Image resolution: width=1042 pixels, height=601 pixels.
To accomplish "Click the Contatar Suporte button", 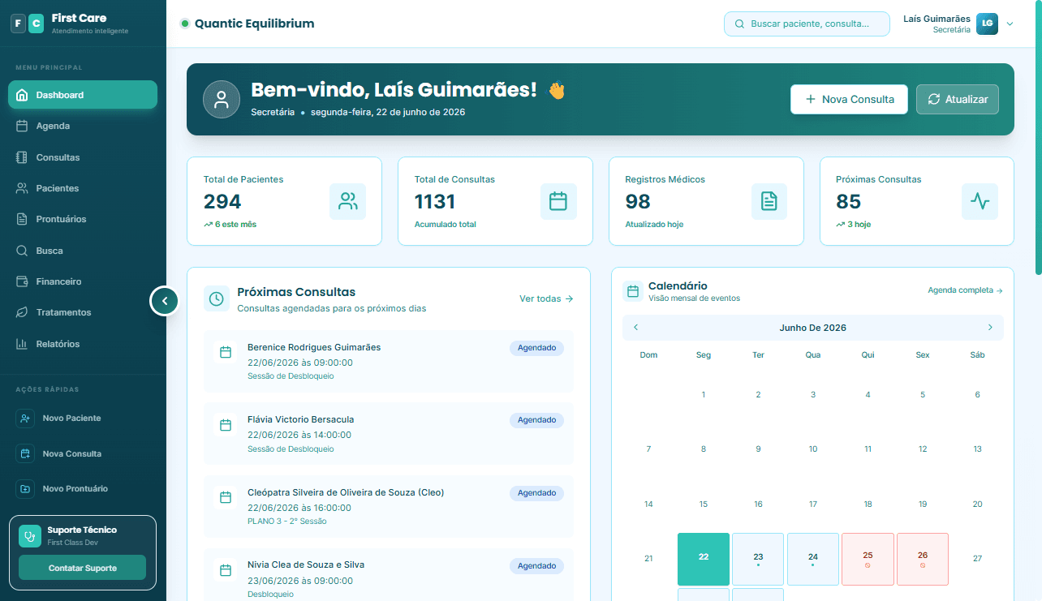I will (82, 568).
